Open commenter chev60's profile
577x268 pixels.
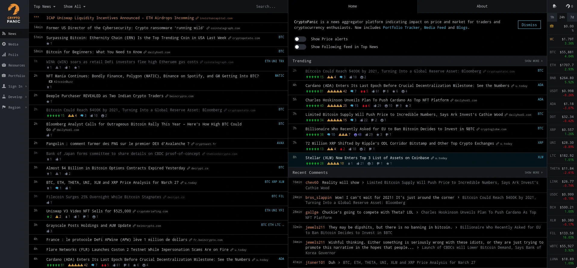tap(312, 183)
